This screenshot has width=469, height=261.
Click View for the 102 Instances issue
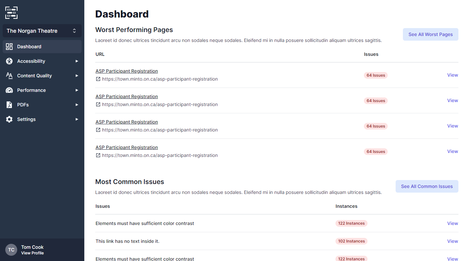click(452, 241)
